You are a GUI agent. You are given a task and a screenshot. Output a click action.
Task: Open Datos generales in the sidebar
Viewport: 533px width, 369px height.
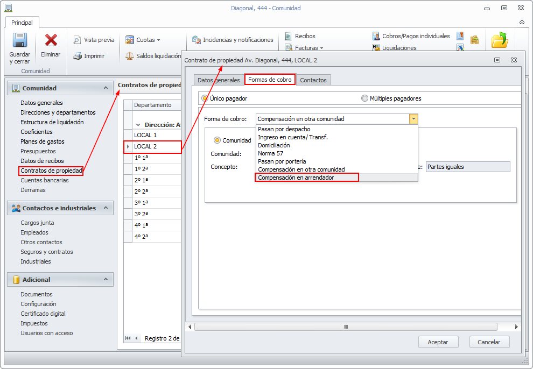(x=41, y=103)
